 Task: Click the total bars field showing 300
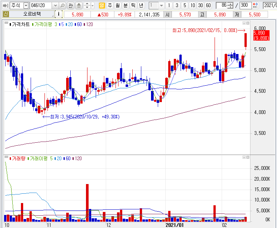point(246,6)
